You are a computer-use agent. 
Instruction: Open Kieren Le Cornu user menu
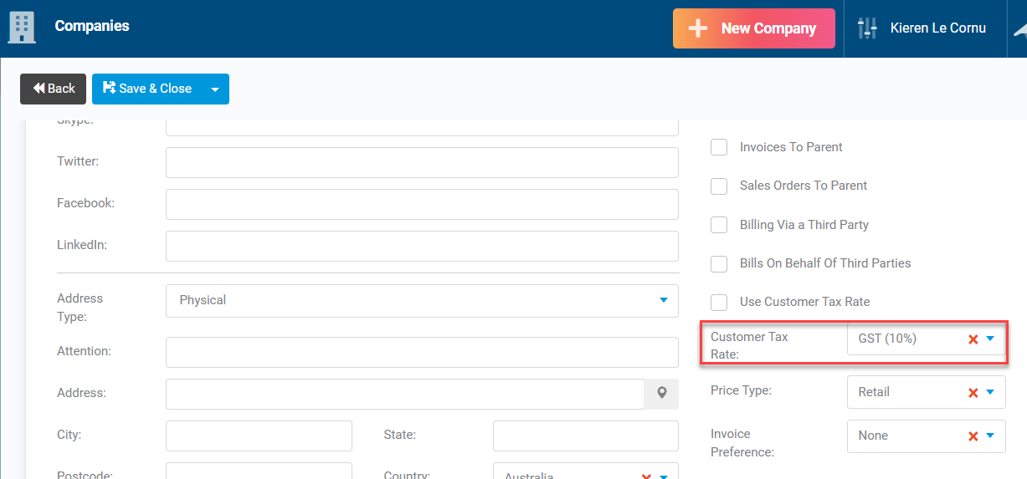(x=938, y=28)
